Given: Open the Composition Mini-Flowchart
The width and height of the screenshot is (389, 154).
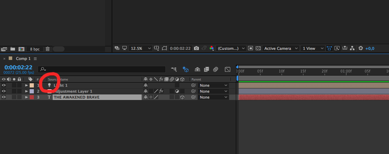Looking at the screenshot, I should [x=174, y=69].
